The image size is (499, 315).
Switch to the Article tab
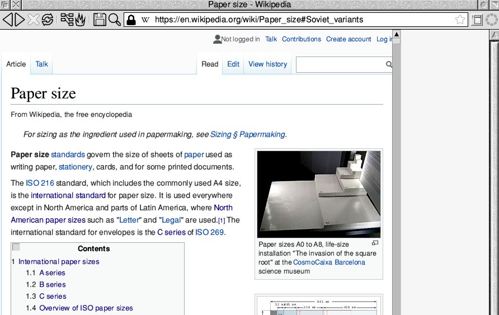coord(16,64)
